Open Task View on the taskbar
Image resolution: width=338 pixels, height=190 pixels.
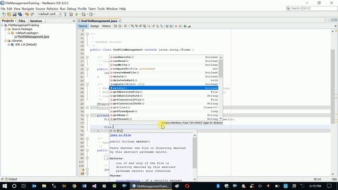24,186
